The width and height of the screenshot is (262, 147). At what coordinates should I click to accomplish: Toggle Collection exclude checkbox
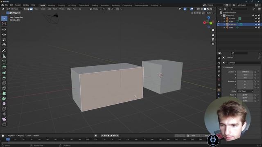click(x=253, y=16)
